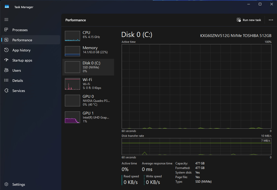Minimize the Task Manager window
277x190 pixels.
coord(249,4)
